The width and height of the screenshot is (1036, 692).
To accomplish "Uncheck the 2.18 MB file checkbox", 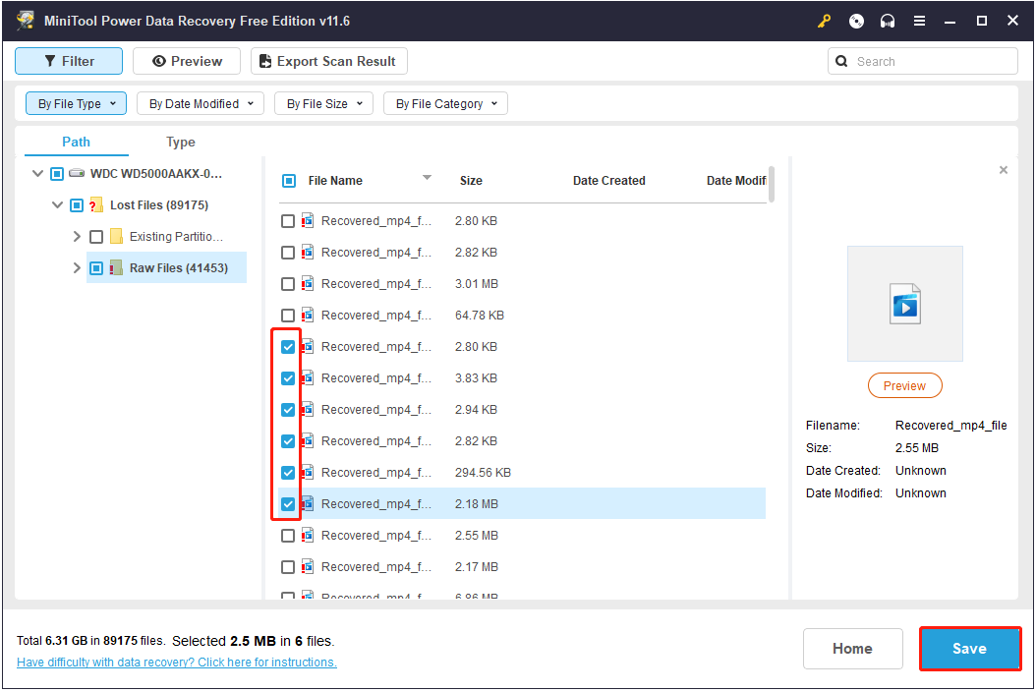I will click(288, 504).
